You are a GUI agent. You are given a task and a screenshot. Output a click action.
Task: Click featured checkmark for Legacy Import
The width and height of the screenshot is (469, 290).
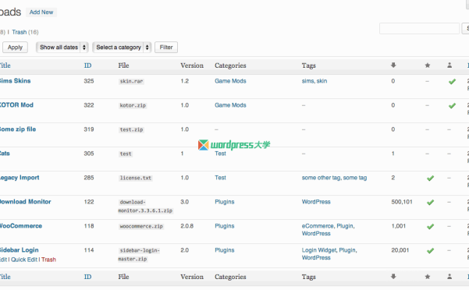click(x=430, y=178)
